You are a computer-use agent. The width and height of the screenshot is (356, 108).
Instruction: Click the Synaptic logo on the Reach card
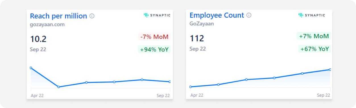click(157, 15)
